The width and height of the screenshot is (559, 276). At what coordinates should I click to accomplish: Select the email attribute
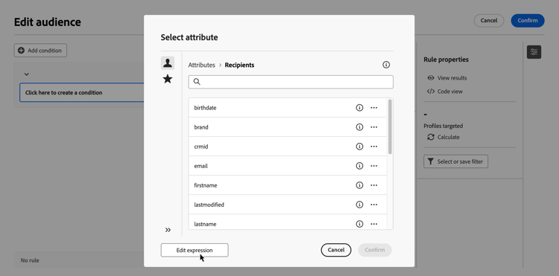(x=288, y=166)
